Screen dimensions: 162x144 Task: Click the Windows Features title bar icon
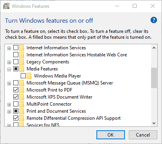(7, 6)
